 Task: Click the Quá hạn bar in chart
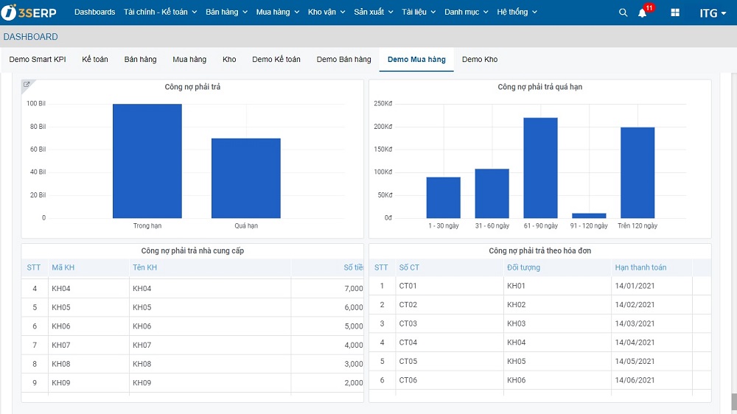click(x=246, y=178)
